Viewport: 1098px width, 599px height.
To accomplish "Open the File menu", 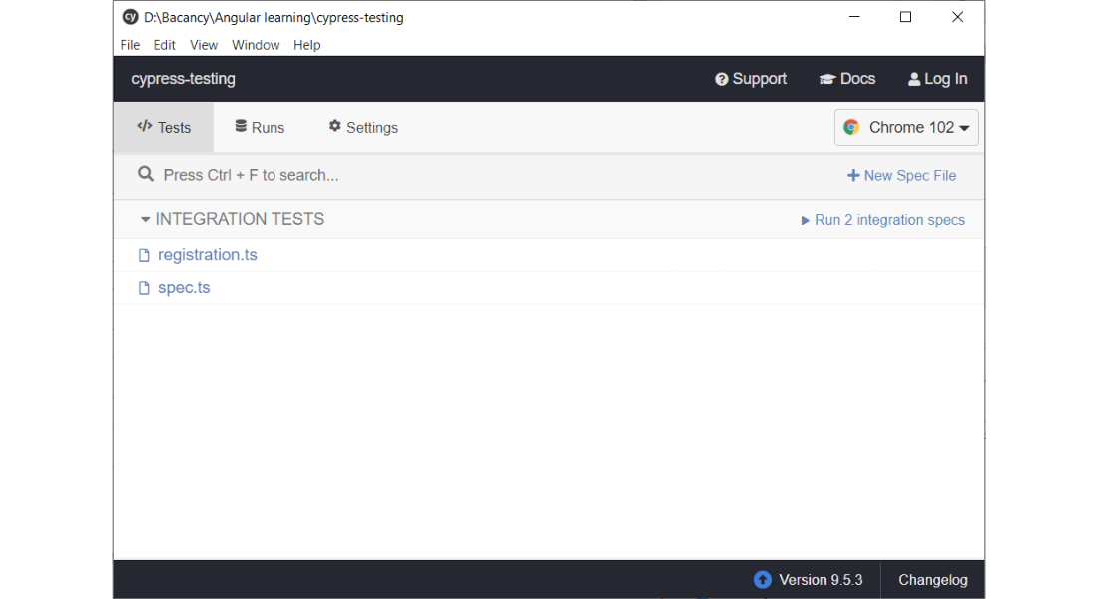I will pyautogui.click(x=130, y=45).
